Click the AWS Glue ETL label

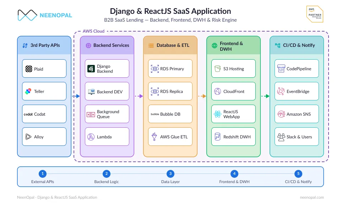tap(174, 137)
